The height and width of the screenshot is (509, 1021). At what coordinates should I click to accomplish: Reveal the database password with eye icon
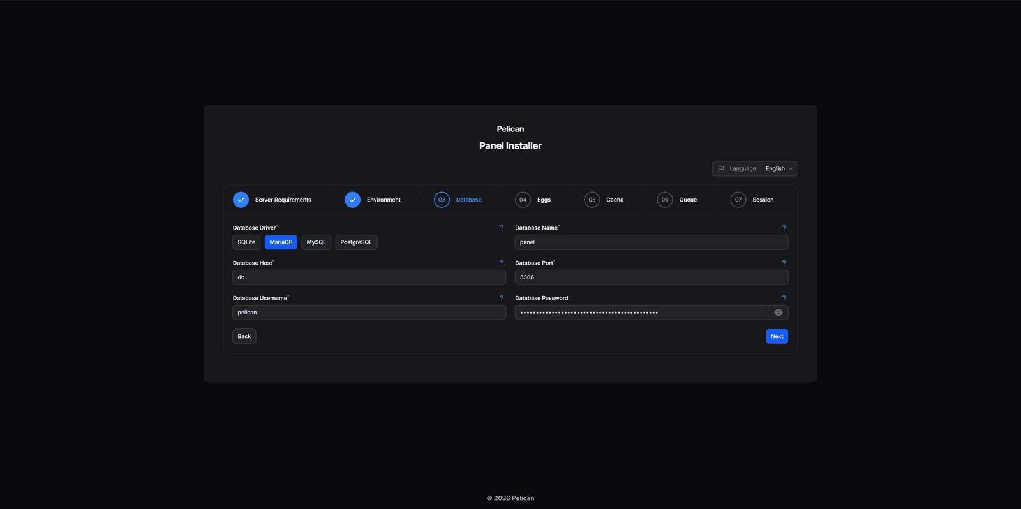tap(779, 313)
